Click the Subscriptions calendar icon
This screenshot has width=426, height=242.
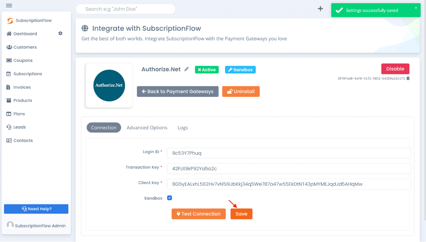(x=9, y=74)
